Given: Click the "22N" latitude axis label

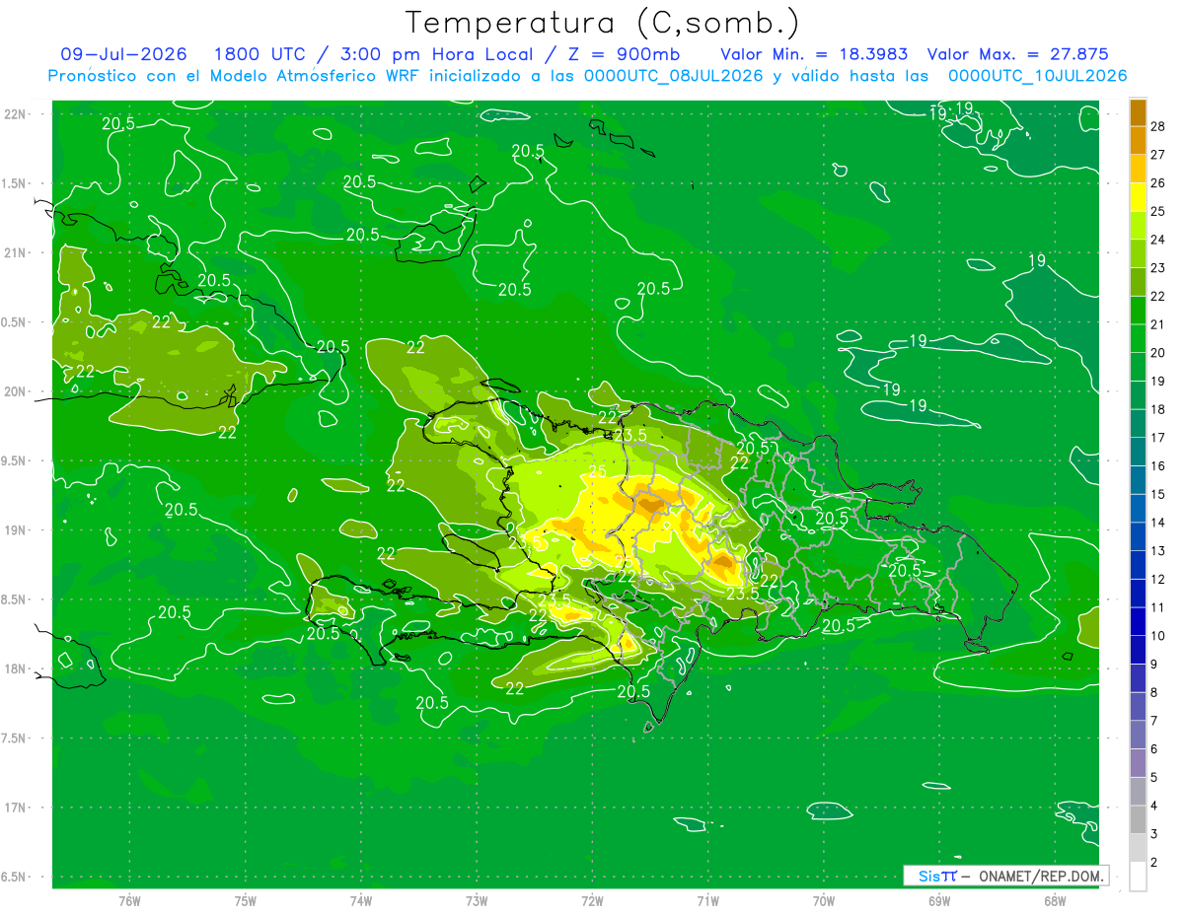Looking at the screenshot, I should tap(15, 114).
